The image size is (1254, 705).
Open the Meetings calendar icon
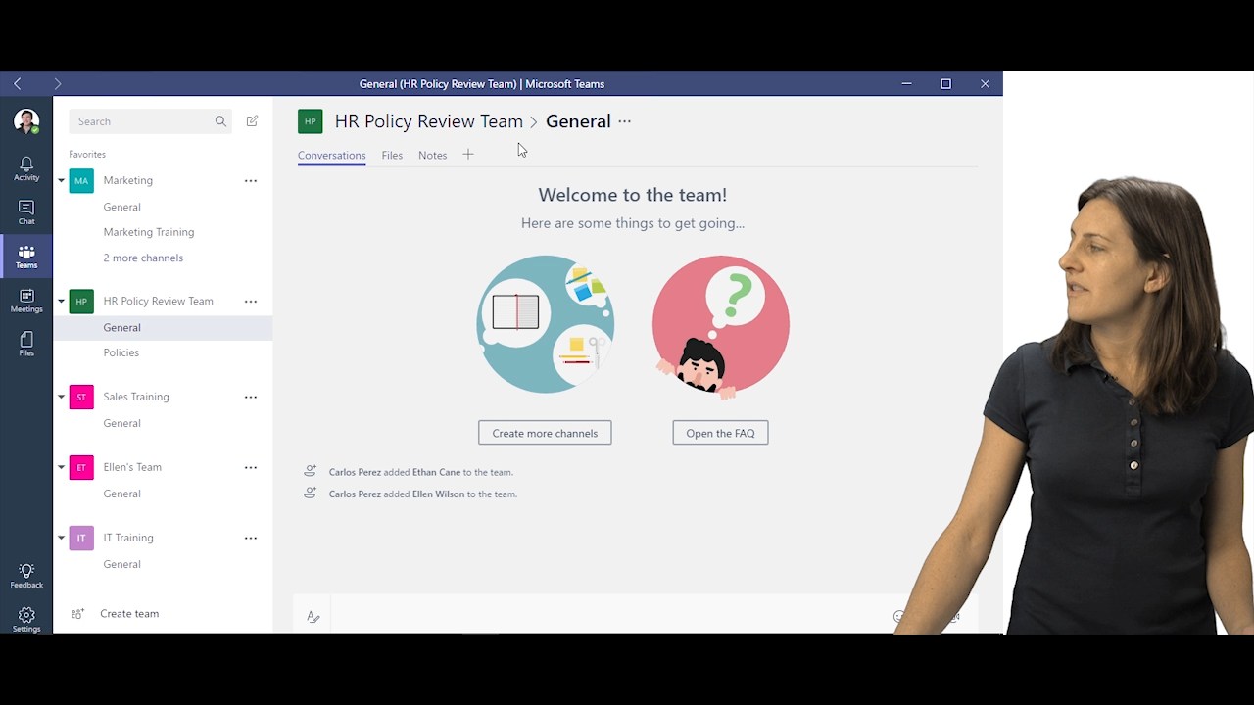point(26,301)
